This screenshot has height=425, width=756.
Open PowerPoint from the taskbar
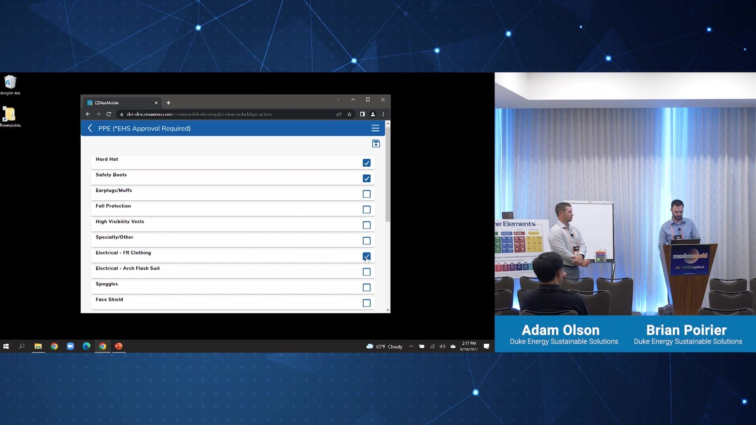119,346
